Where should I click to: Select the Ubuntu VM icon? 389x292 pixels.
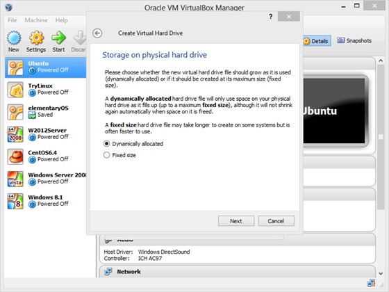15,67
